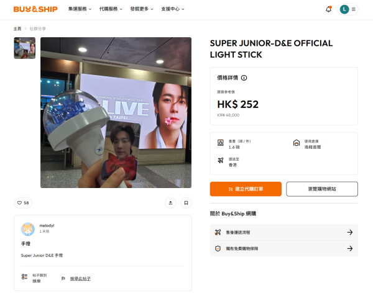Bookmark this light stick post

186,203
